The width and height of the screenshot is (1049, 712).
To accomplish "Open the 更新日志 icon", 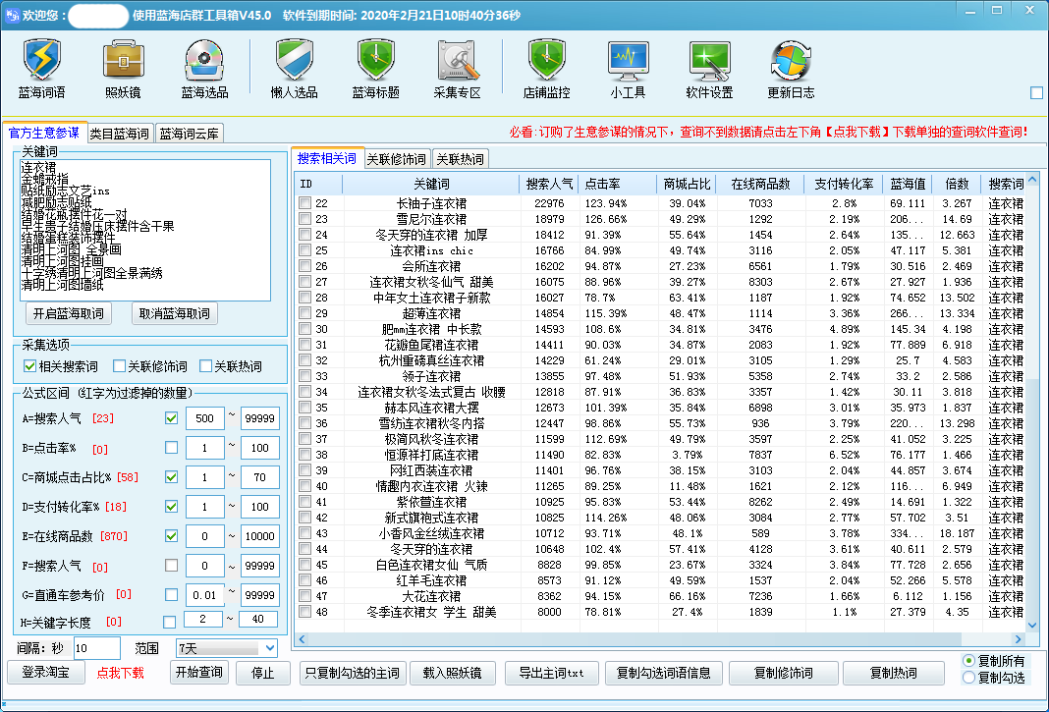I will click(791, 69).
